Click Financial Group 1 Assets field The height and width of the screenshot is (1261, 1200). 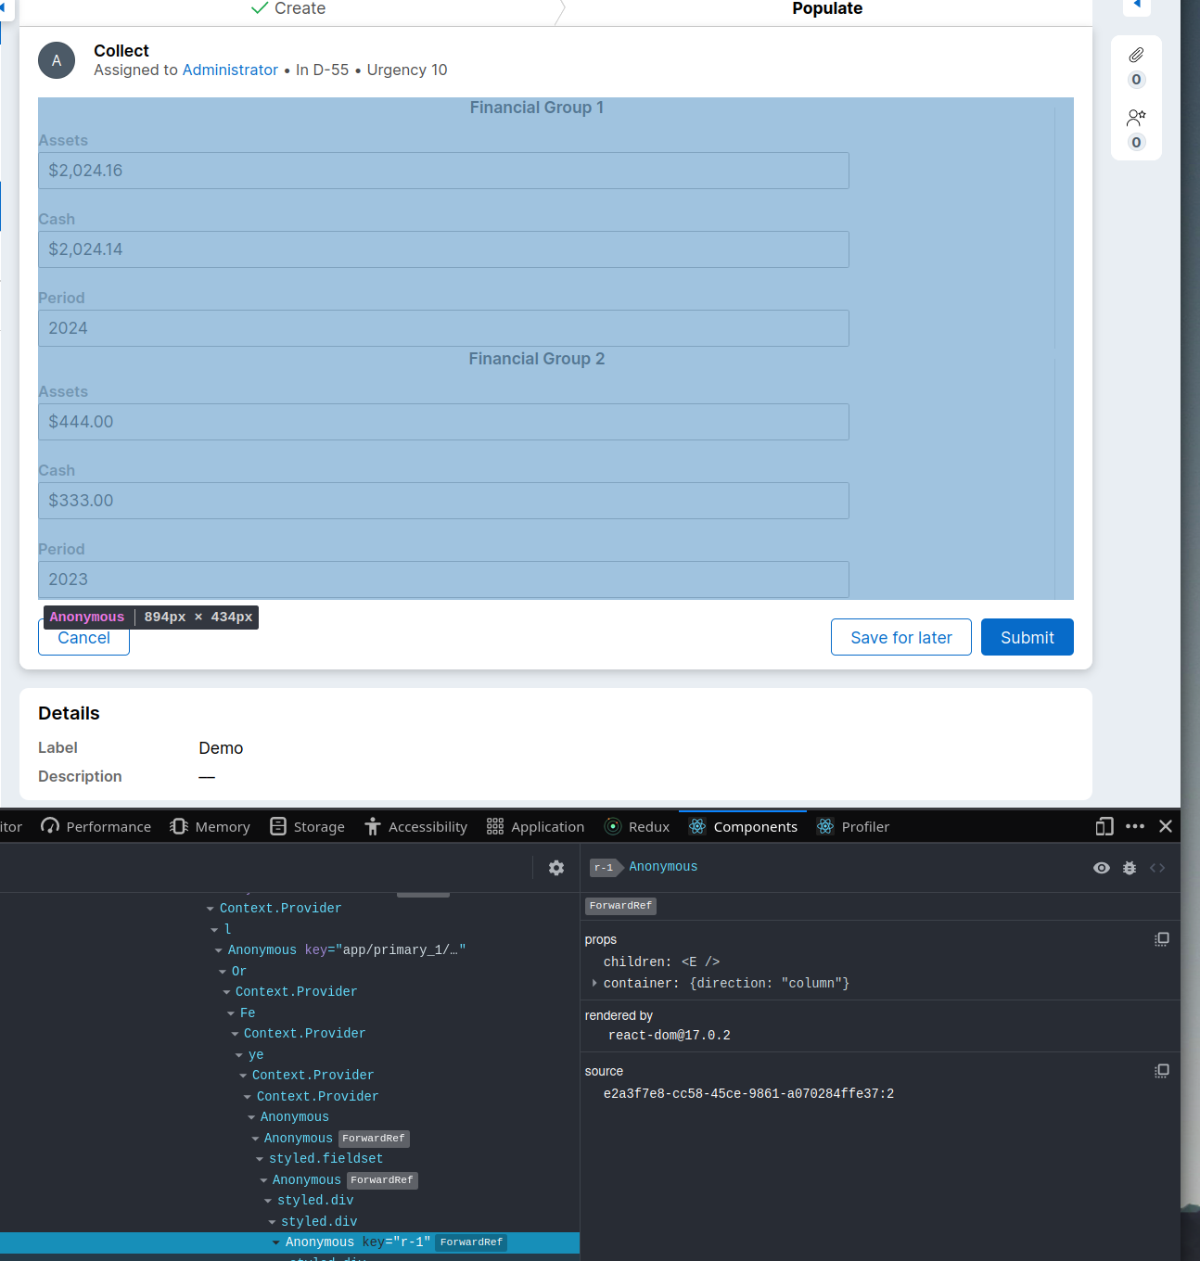point(443,171)
